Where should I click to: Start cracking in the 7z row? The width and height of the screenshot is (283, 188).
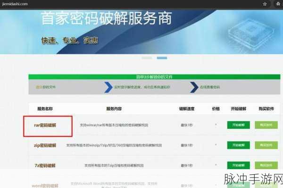(238, 165)
